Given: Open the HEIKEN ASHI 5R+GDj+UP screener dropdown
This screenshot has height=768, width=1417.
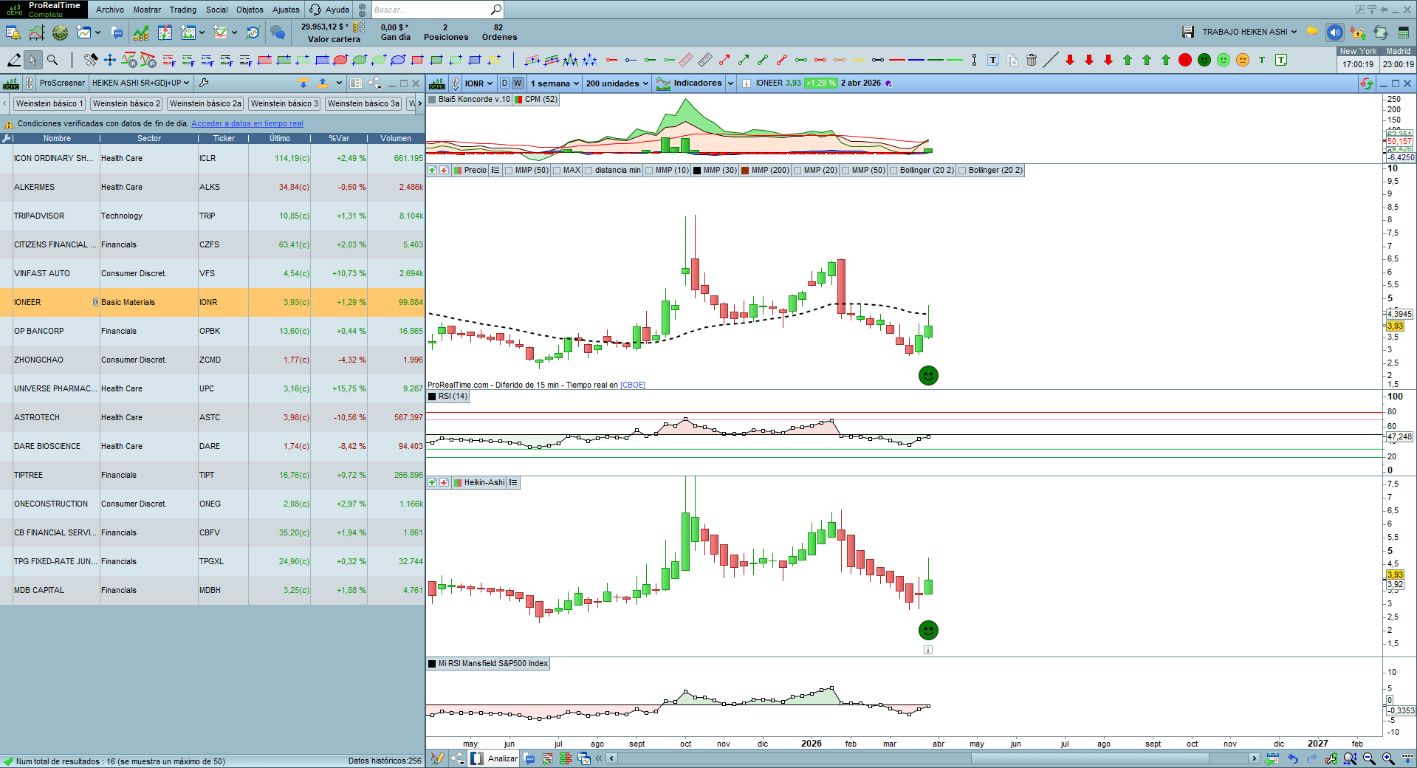Looking at the screenshot, I should 140,83.
